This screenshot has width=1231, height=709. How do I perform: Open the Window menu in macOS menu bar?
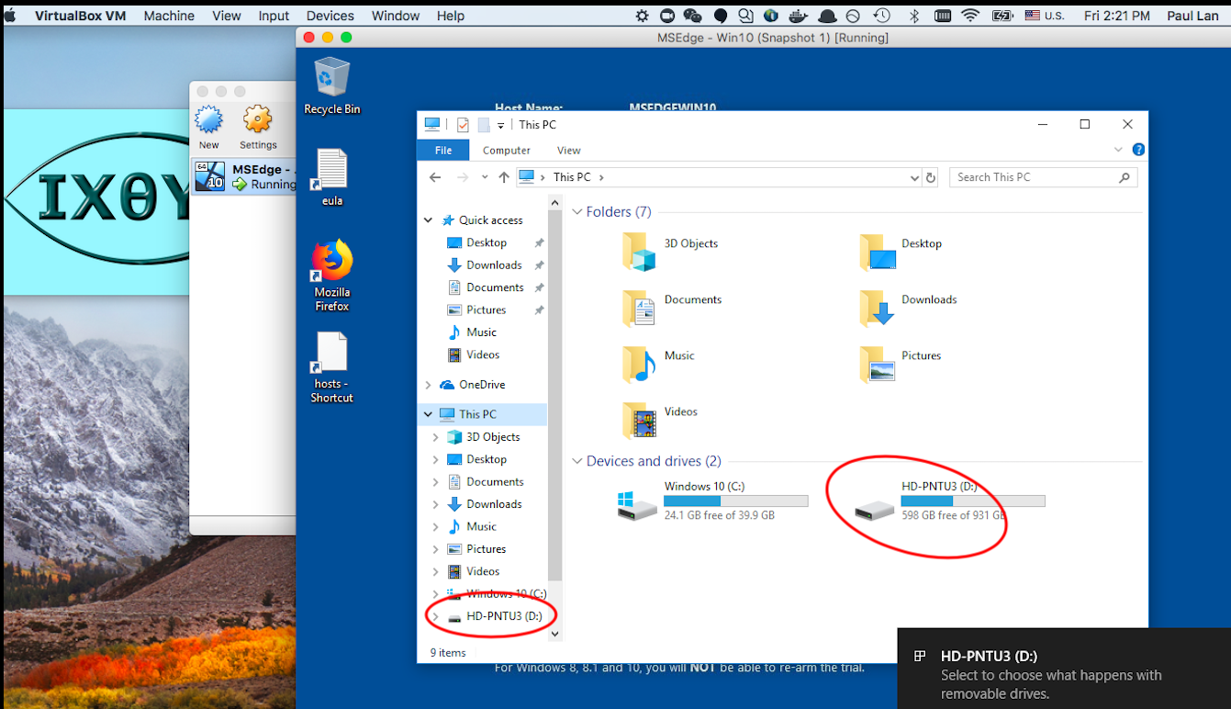point(396,16)
